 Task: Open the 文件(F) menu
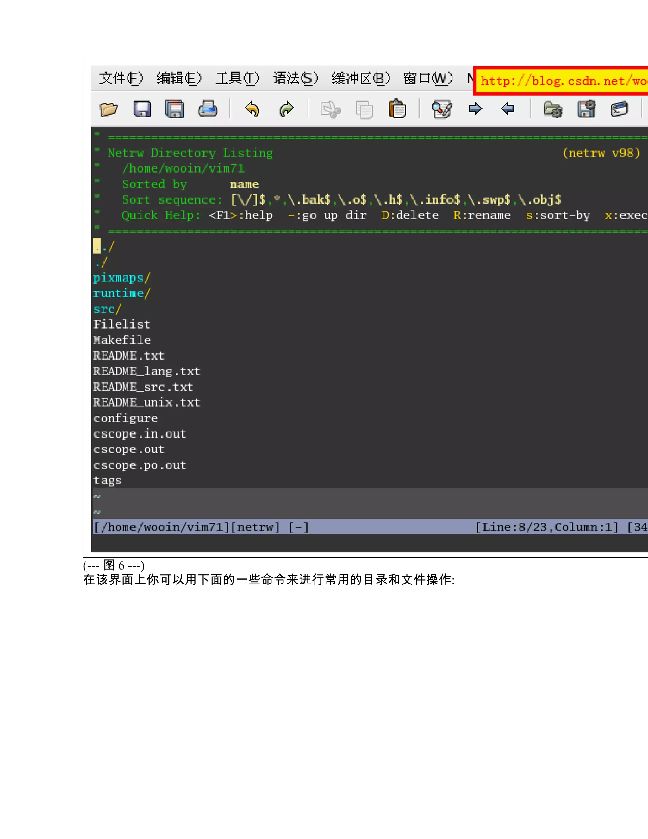tap(121, 79)
